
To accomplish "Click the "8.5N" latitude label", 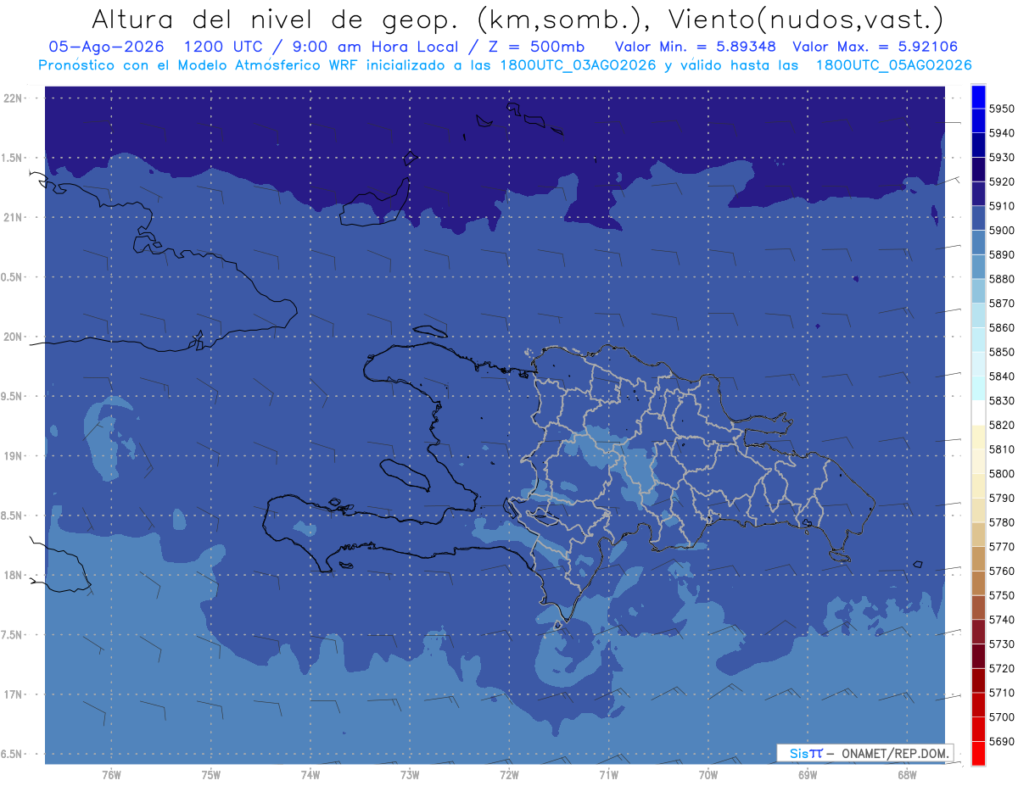I will tap(11, 516).
